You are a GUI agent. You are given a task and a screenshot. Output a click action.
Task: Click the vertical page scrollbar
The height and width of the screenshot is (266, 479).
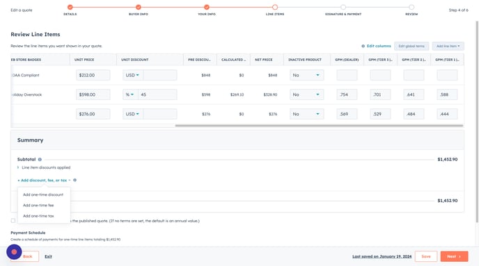point(477,122)
